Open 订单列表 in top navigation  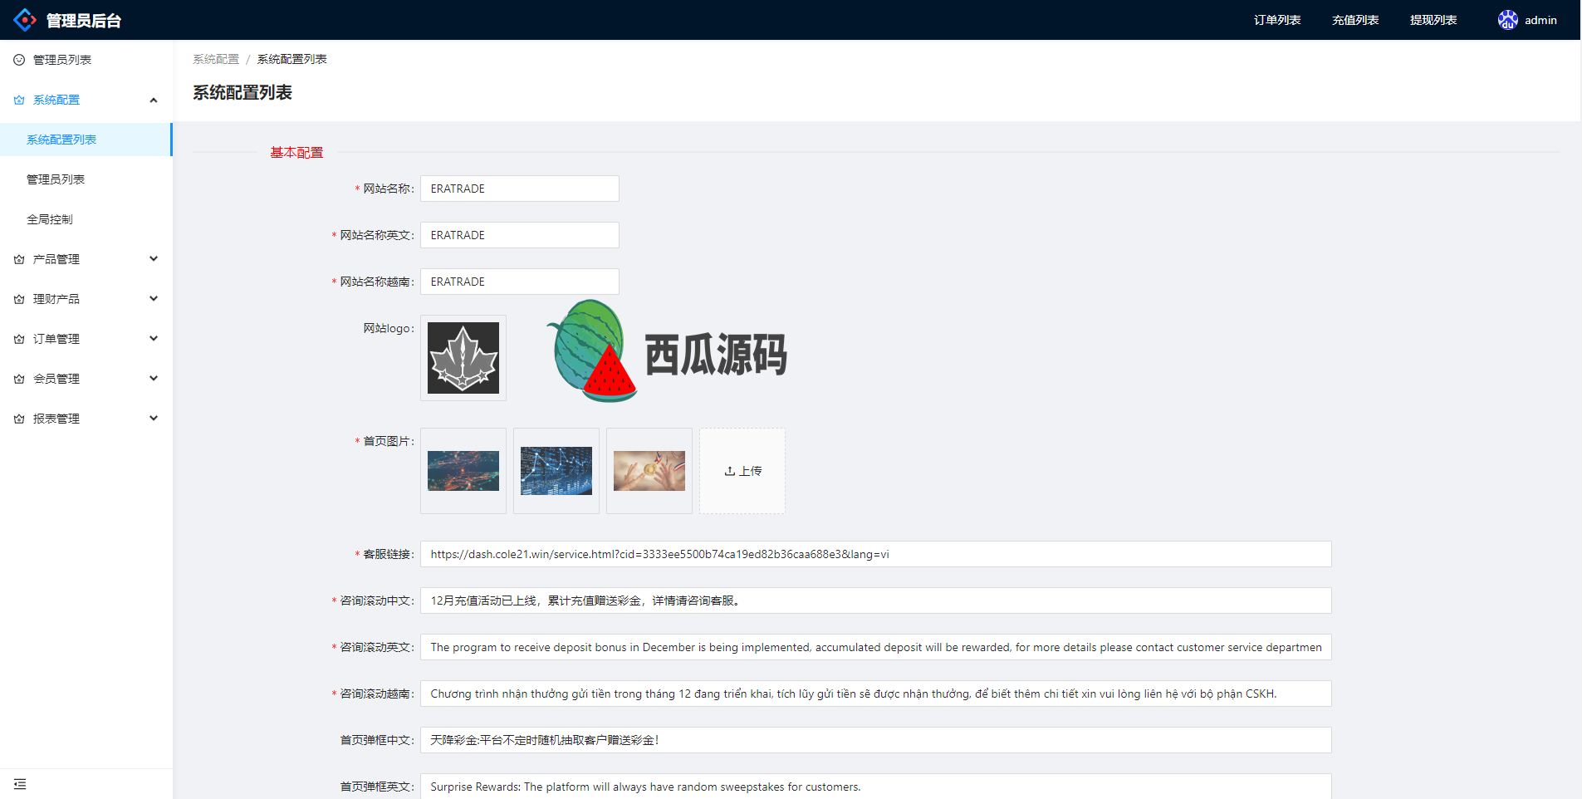click(1277, 20)
